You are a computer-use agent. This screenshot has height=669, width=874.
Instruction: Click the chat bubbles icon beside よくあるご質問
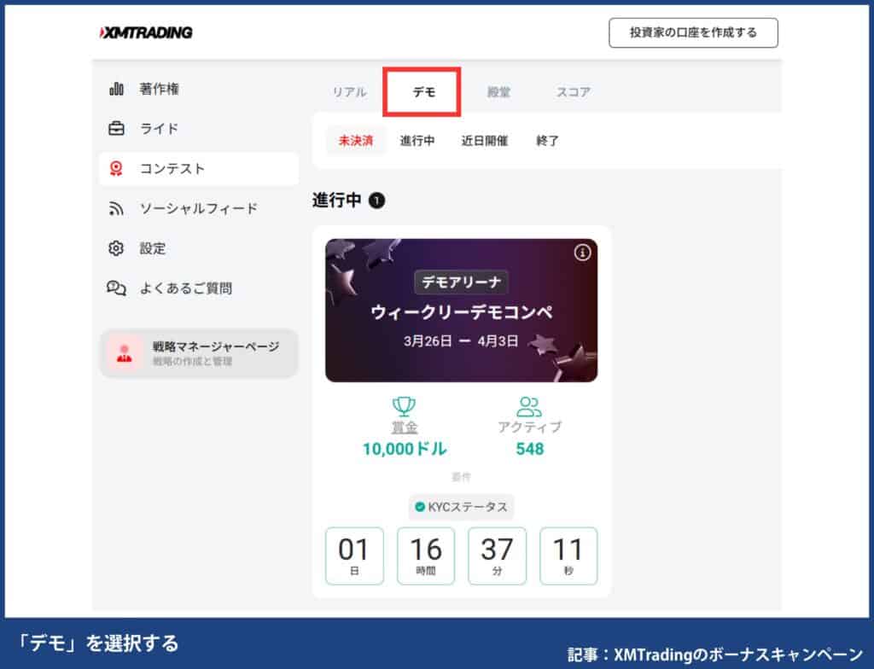coord(116,288)
